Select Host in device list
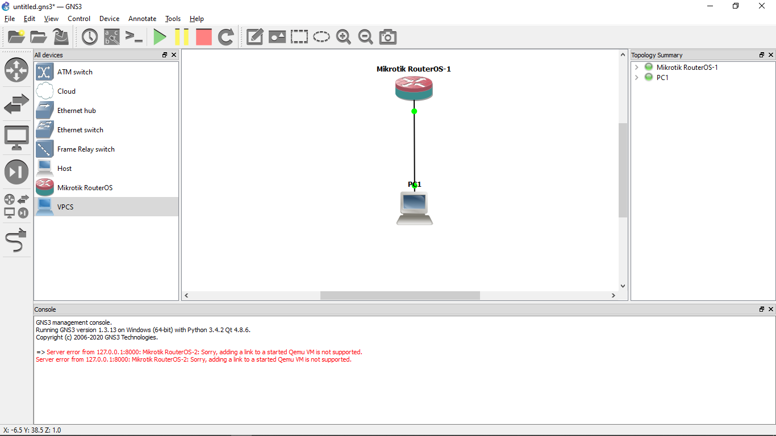 (x=106, y=169)
